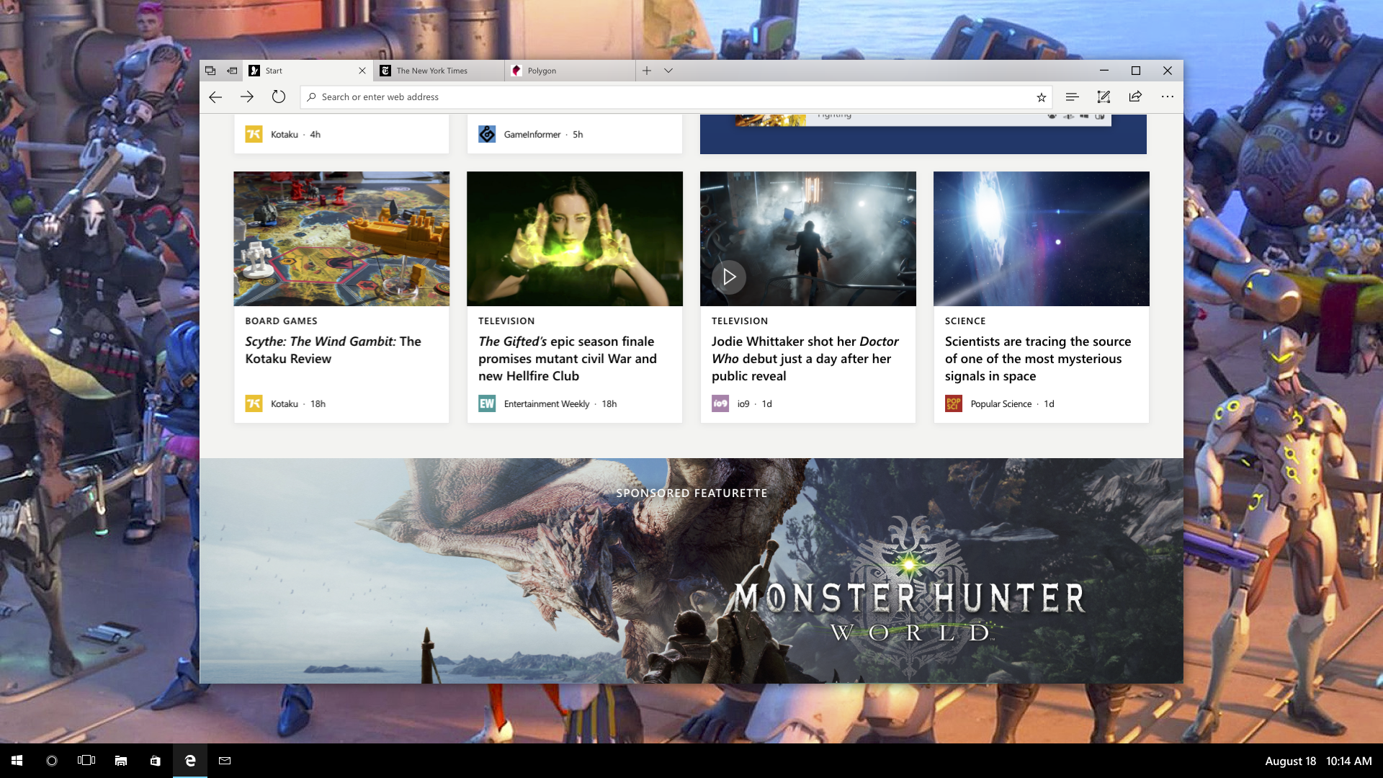Open the Add notes pen icon
The height and width of the screenshot is (778, 1383).
[x=1104, y=97]
